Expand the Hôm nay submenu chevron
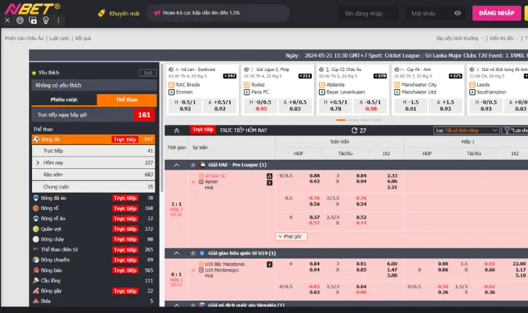 tap(37, 162)
